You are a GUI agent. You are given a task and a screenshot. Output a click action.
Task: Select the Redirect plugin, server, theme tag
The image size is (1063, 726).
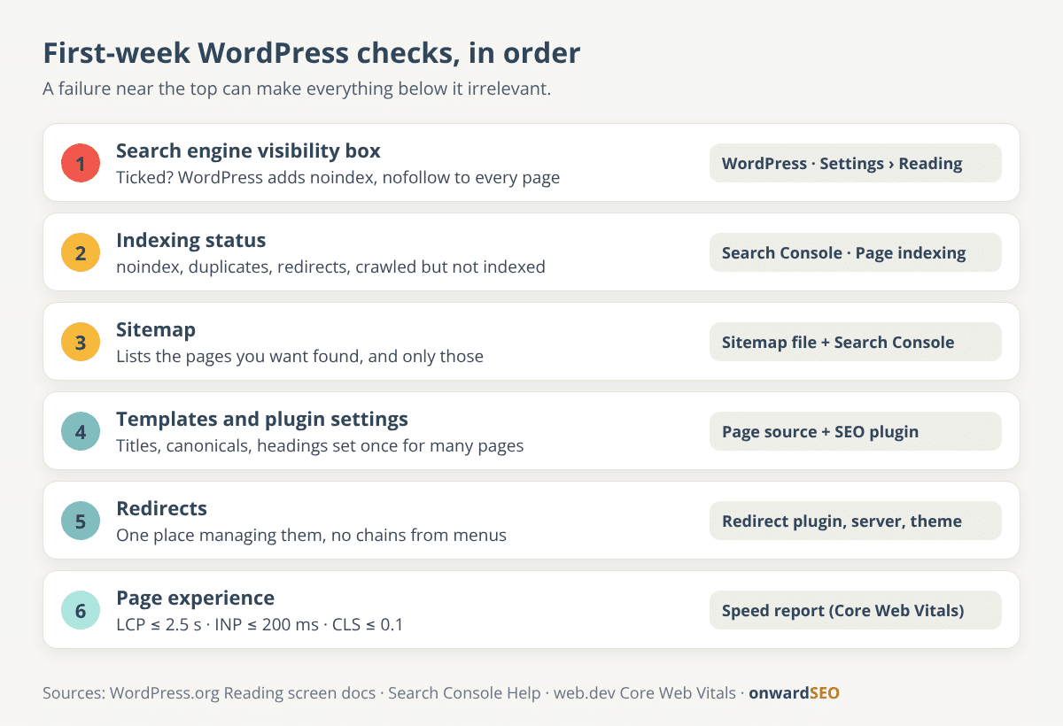[855, 521]
